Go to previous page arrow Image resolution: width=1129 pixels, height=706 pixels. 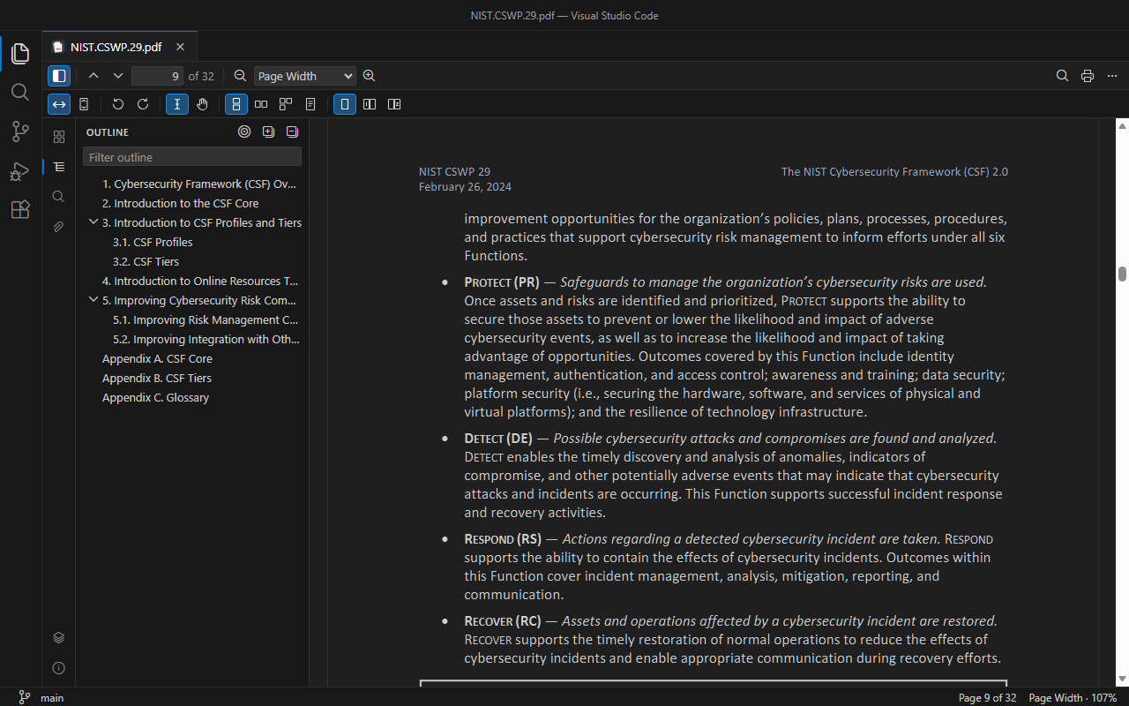point(93,76)
